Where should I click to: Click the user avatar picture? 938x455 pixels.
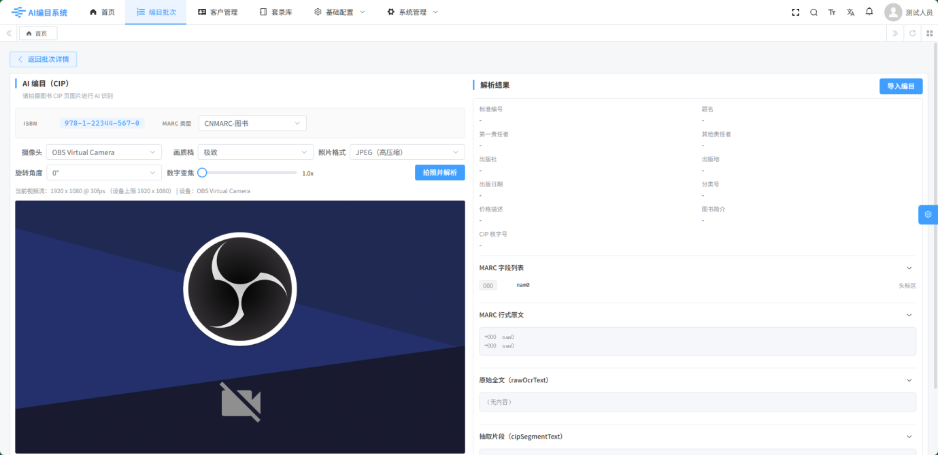[x=893, y=12]
